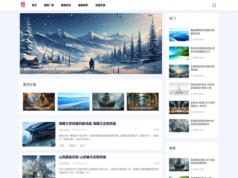Click clock icon under 藏族鼓舞视频 article
Viewport: 238px width, 178px height.
point(191,39)
